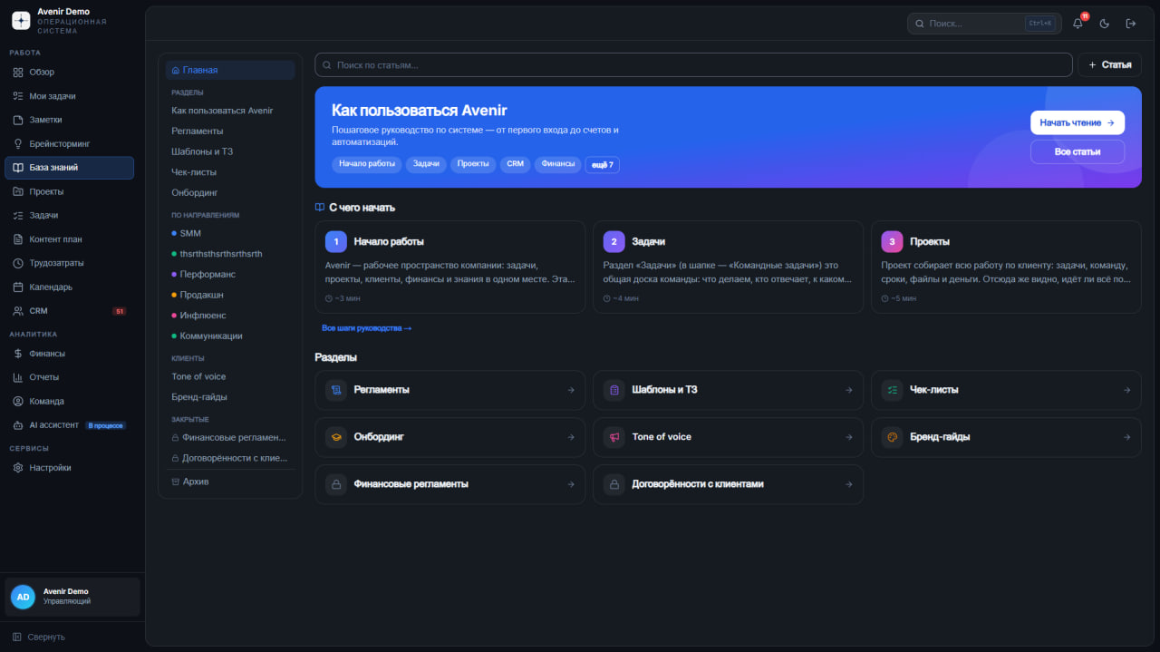1160x652 pixels.
Task: Open step 1 Начало работы card
Action: coord(449,268)
